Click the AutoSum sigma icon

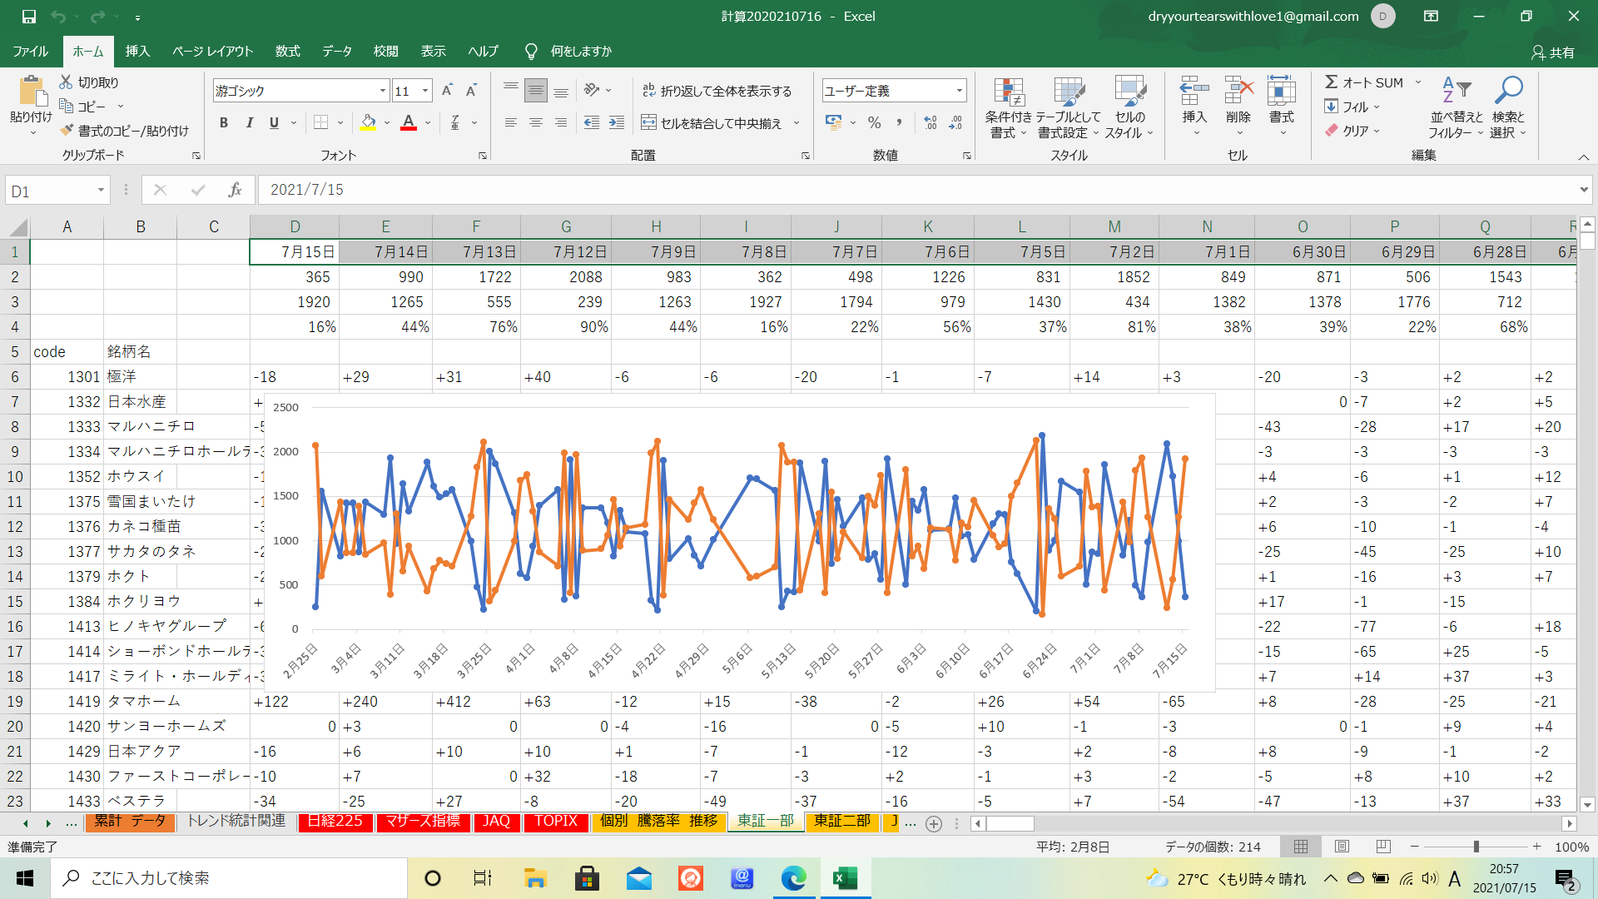(x=1332, y=82)
